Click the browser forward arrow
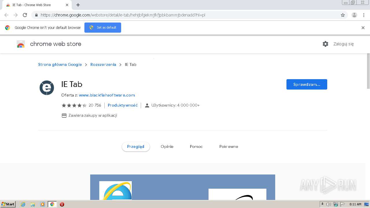This screenshot has height=208, width=370. (x=16, y=15)
